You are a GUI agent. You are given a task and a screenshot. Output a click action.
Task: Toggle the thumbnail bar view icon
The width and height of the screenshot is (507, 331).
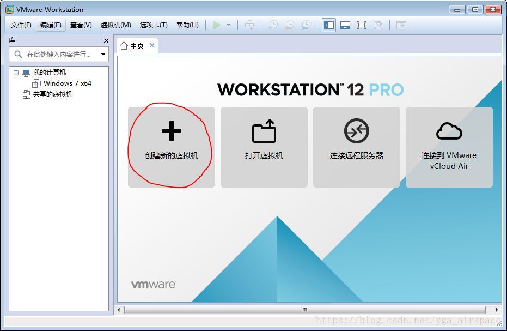(345, 25)
